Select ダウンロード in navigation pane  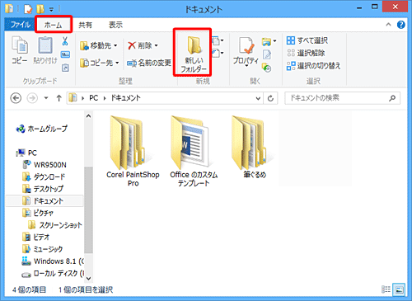click(x=44, y=176)
